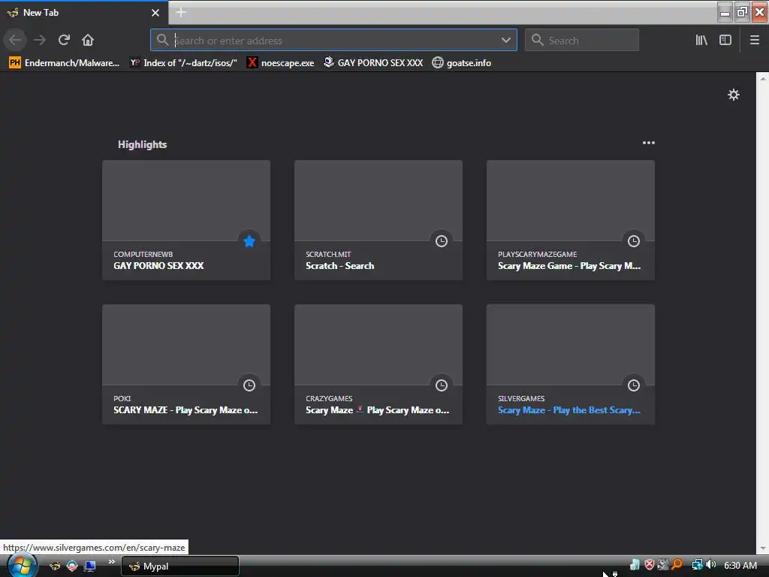Open the Highlights section options menu
769x577 pixels.
pos(648,143)
